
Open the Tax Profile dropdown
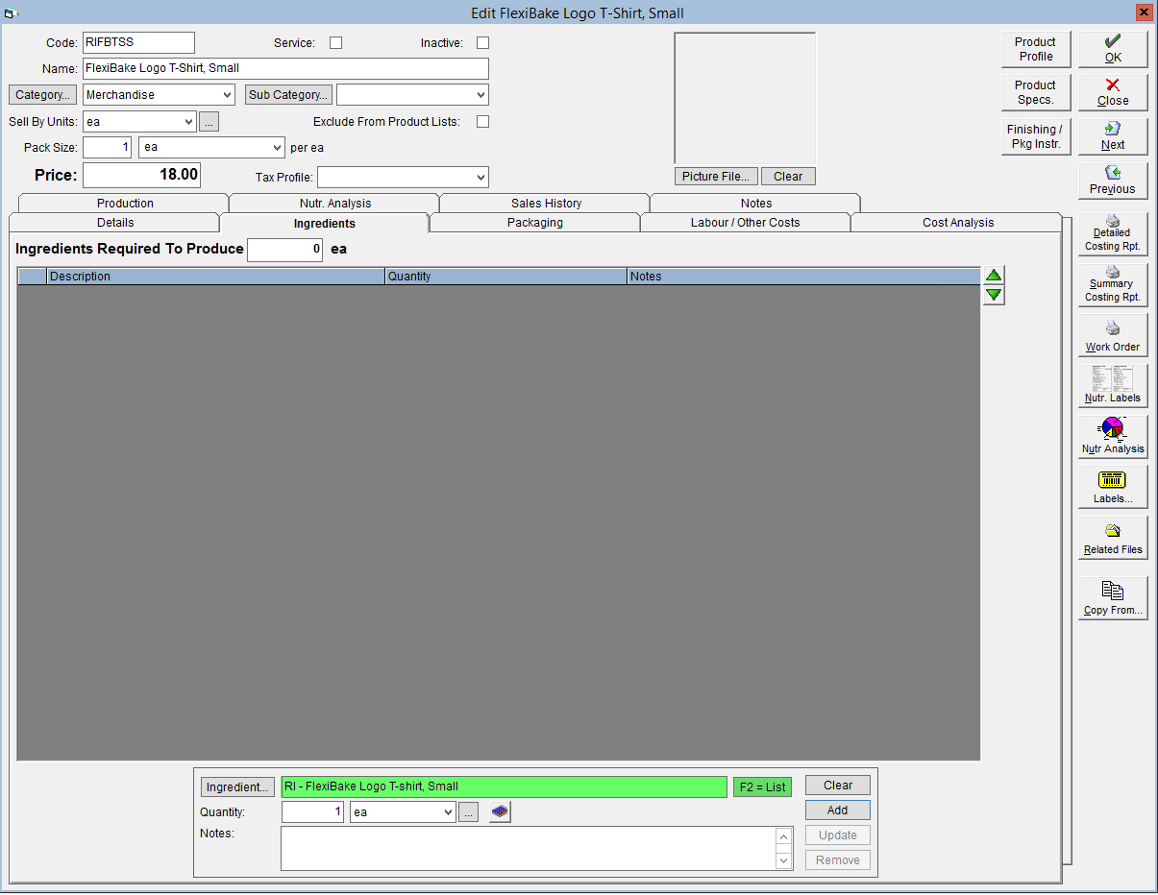point(403,178)
